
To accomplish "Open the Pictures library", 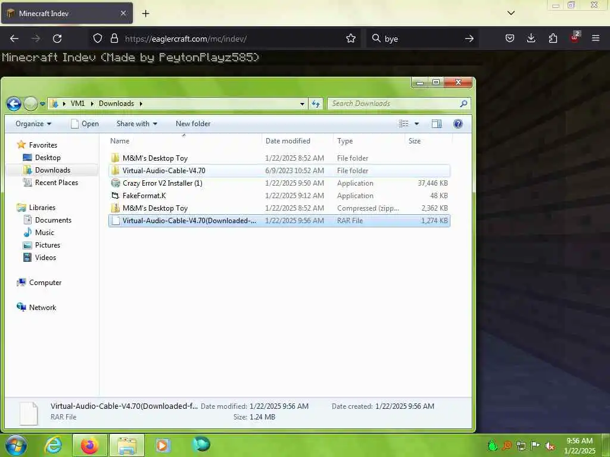I will pyautogui.click(x=42, y=245).
